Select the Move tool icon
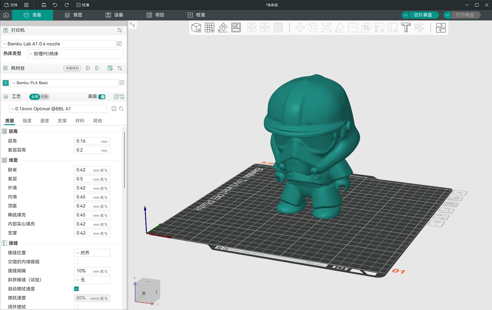The width and height of the screenshot is (492, 310). (300, 28)
